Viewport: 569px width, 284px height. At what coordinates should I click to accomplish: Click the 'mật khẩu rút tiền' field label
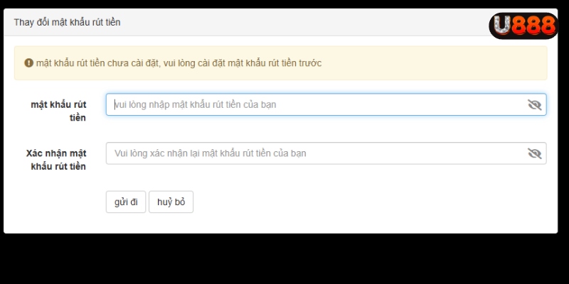(x=58, y=111)
